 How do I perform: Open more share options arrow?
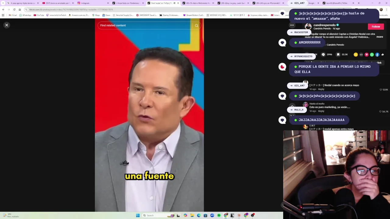click(383, 55)
